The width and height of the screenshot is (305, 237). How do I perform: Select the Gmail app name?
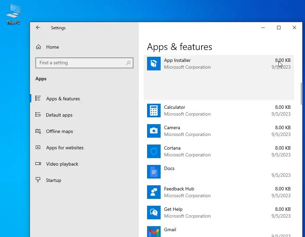(170, 230)
